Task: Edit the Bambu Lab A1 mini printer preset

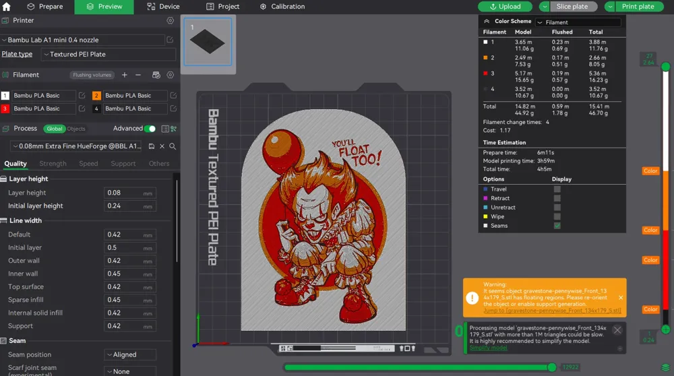Action: 170,40
